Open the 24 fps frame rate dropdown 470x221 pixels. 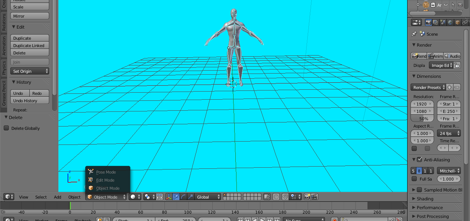point(449,133)
